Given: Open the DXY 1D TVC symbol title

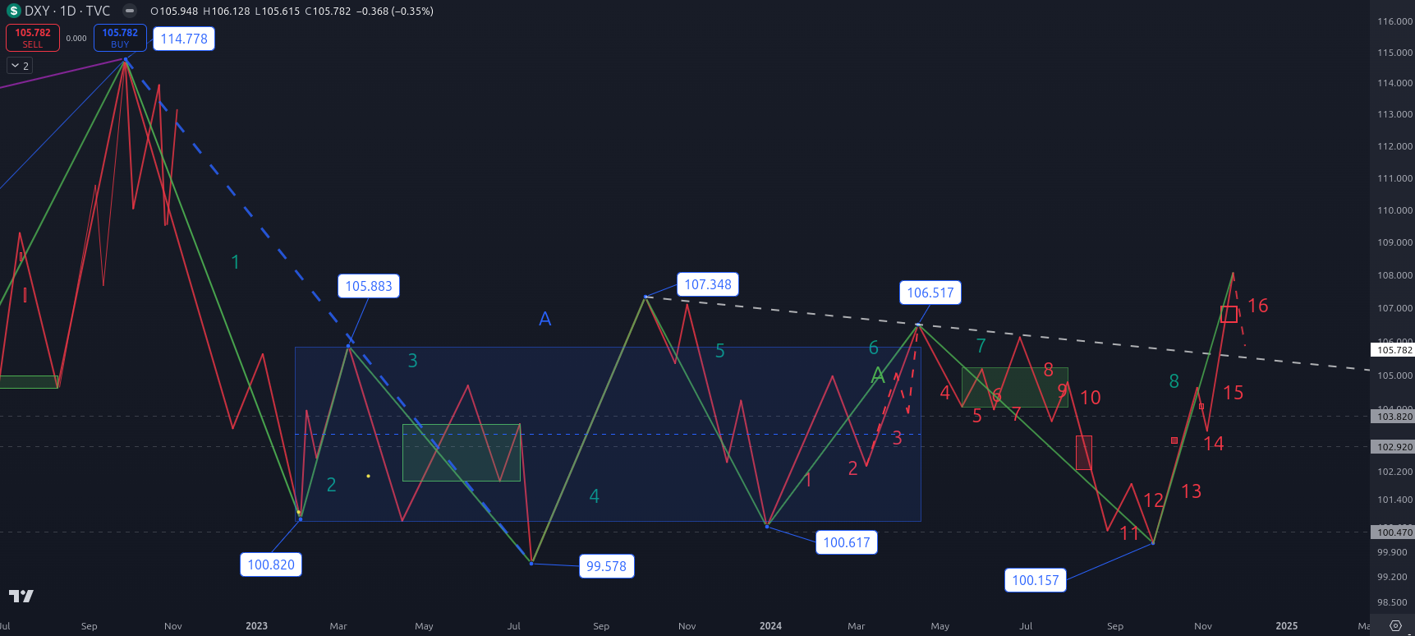Looking at the screenshot, I should tap(67, 11).
